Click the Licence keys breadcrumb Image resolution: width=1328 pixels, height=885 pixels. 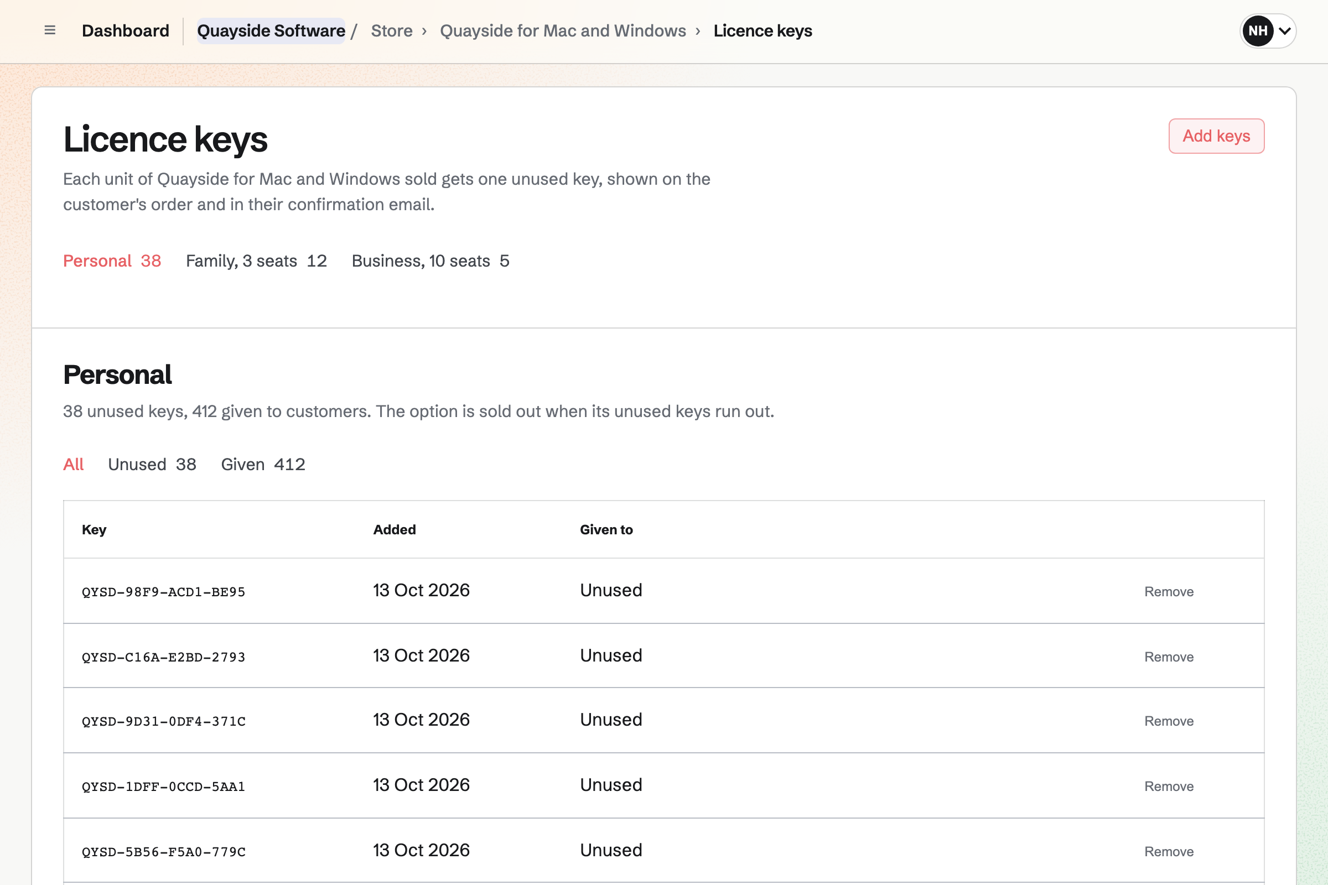coord(763,30)
